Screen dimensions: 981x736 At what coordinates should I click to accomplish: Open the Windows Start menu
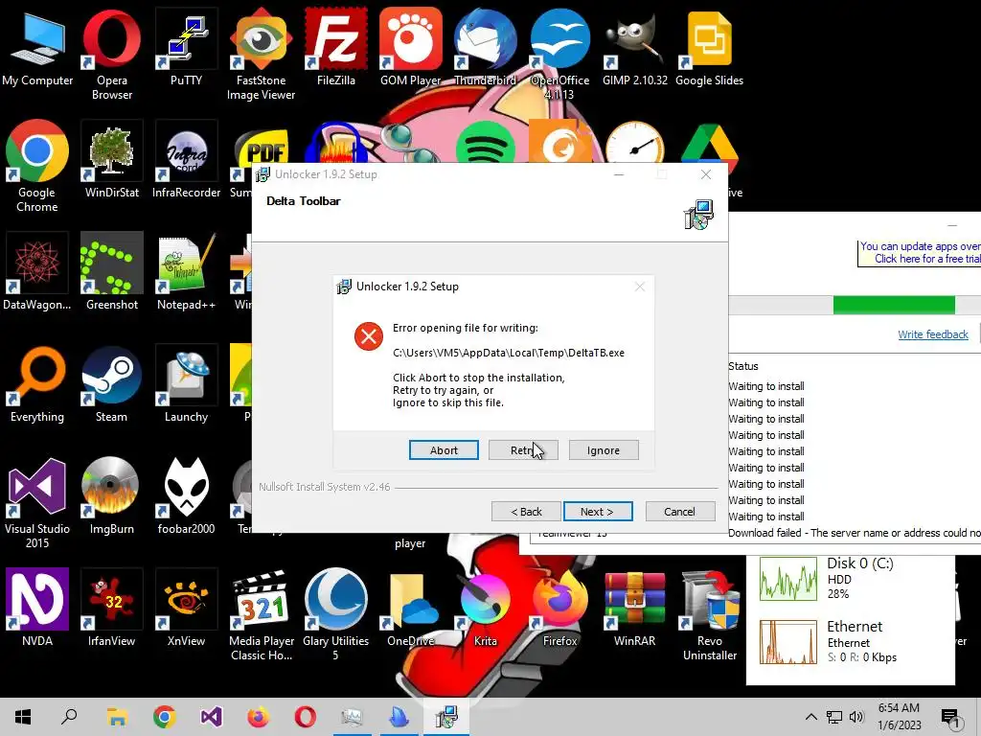[23, 717]
